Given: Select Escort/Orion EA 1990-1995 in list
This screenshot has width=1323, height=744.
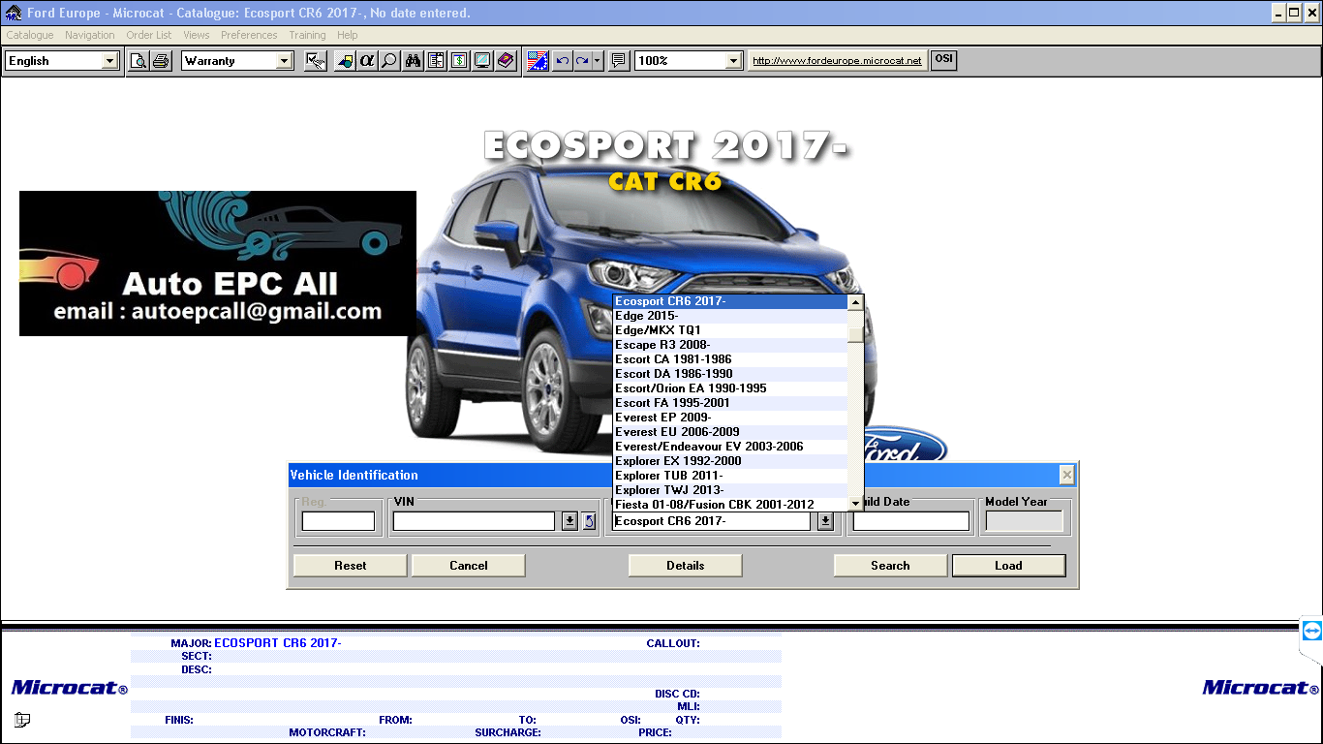Looking at the screenshot, I should click(730, 388).
